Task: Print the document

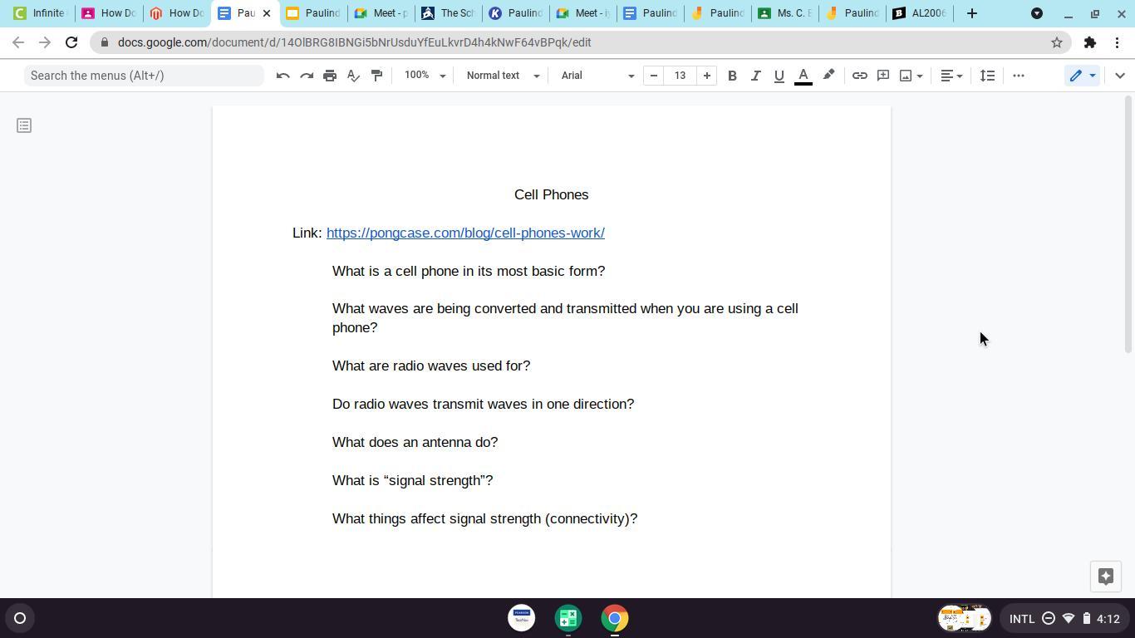Action: pos(330,76)
